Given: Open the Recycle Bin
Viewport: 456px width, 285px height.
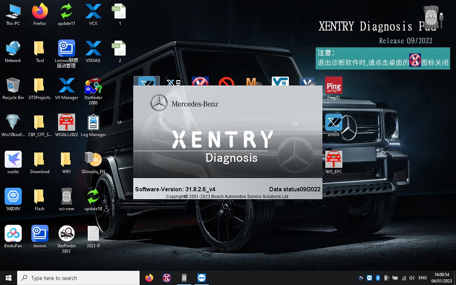Looking at the screenshot, I should tap(13, 89).
